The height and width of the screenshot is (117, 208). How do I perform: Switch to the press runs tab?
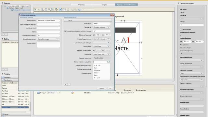coord(126,5)
